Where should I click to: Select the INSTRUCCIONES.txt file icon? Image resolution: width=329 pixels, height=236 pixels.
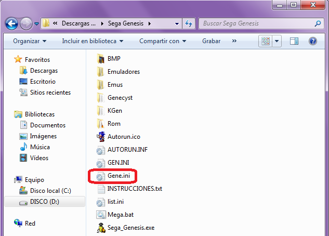pyautogui.click(x=101, y=189)
